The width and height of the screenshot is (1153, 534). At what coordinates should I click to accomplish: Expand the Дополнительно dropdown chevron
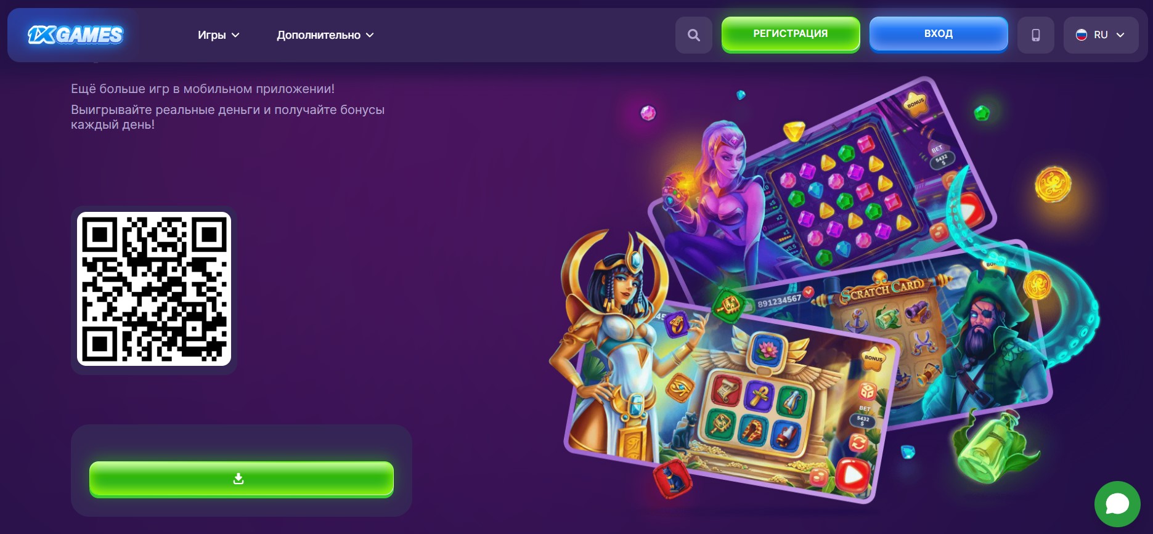click(370, 36)
